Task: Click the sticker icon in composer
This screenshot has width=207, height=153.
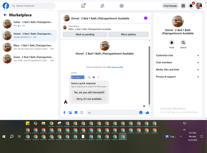Action: pyautogui.click(x=76, y=113)
